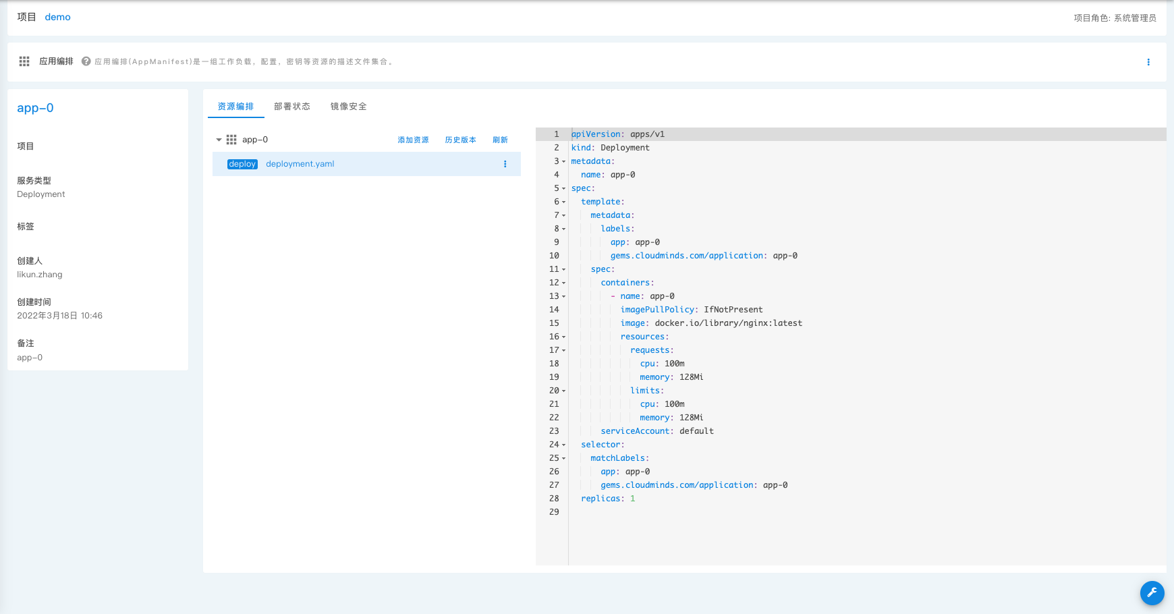Click the grid icon beside 应用编排 header
Viewport: 1174px width, 614px height.
(24, 61)
